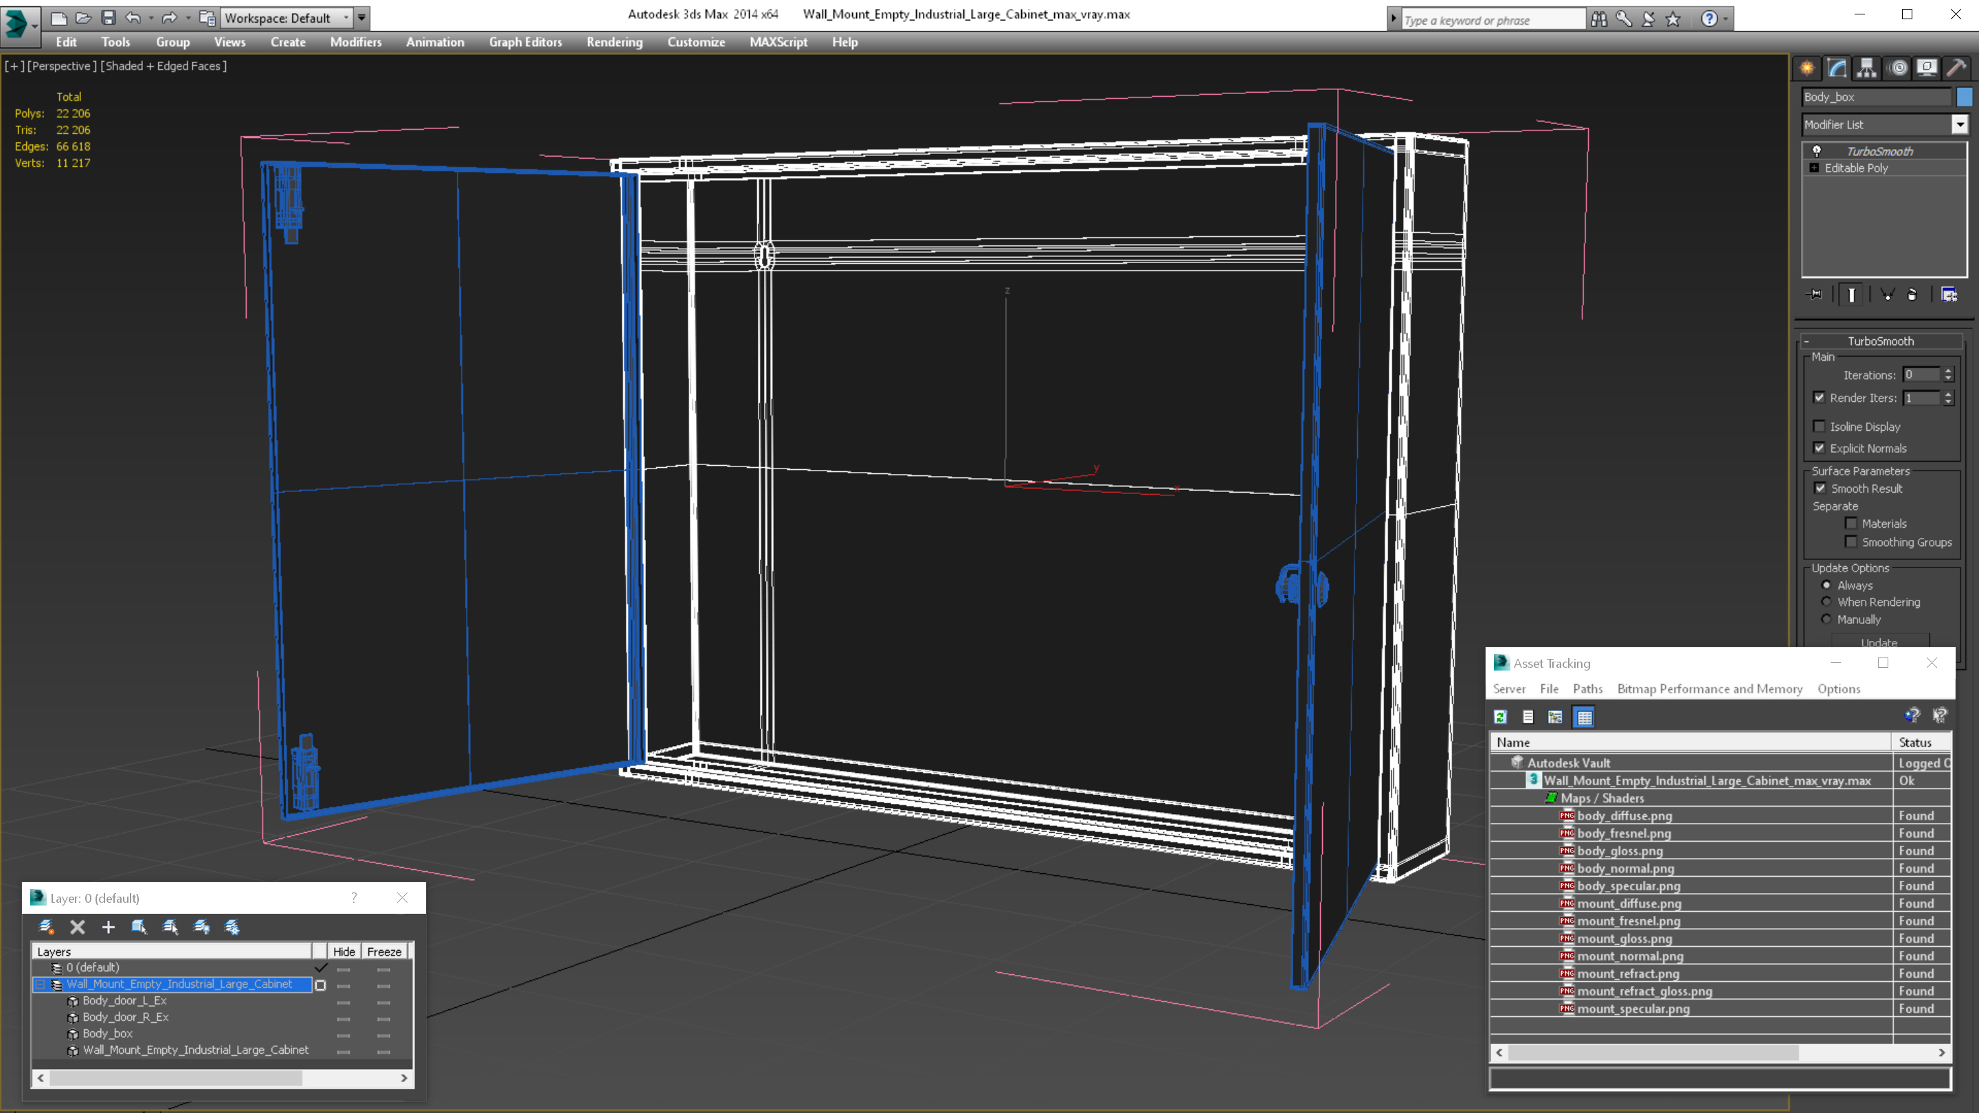The width and height of the screenshot is (1979, 1113).
Task: Select When Rendering update option
Action: click(1827, 603)
